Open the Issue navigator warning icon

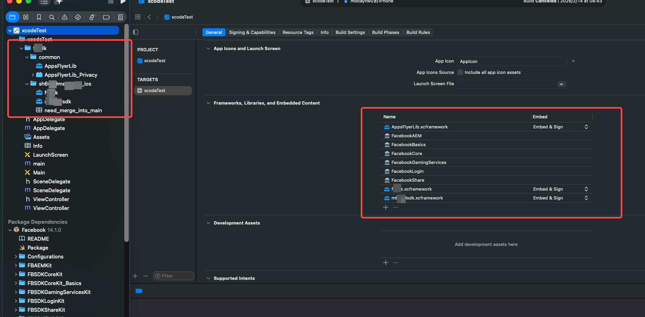pos(65,17)
